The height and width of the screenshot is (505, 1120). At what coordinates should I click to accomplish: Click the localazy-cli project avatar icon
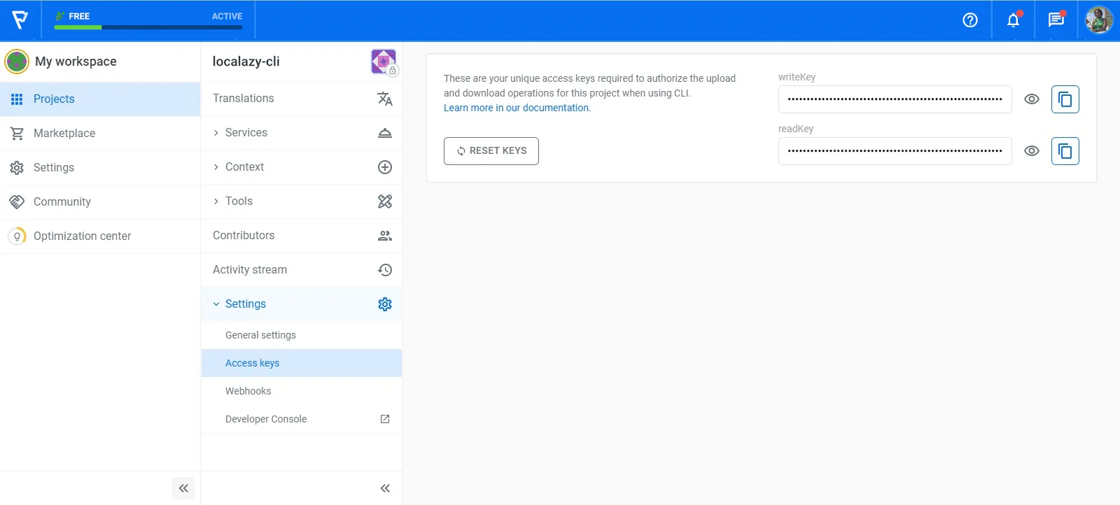click(x=384, y=62)
